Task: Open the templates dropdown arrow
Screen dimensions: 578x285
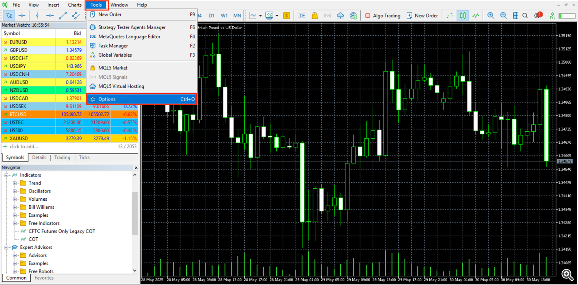Action: (277, 16)
